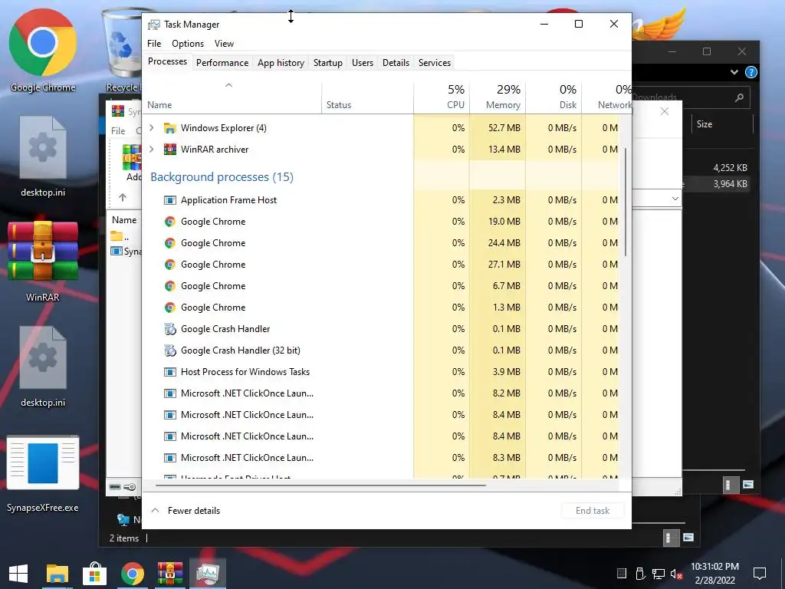Select SynapseXFree.exe desktop file icon

coord(43,473)
